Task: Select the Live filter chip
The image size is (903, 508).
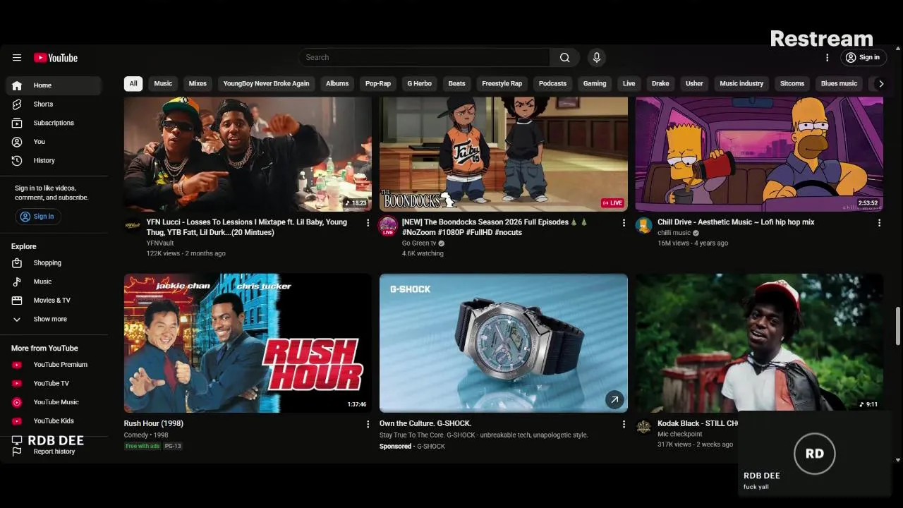Action: tap(629, 83)
